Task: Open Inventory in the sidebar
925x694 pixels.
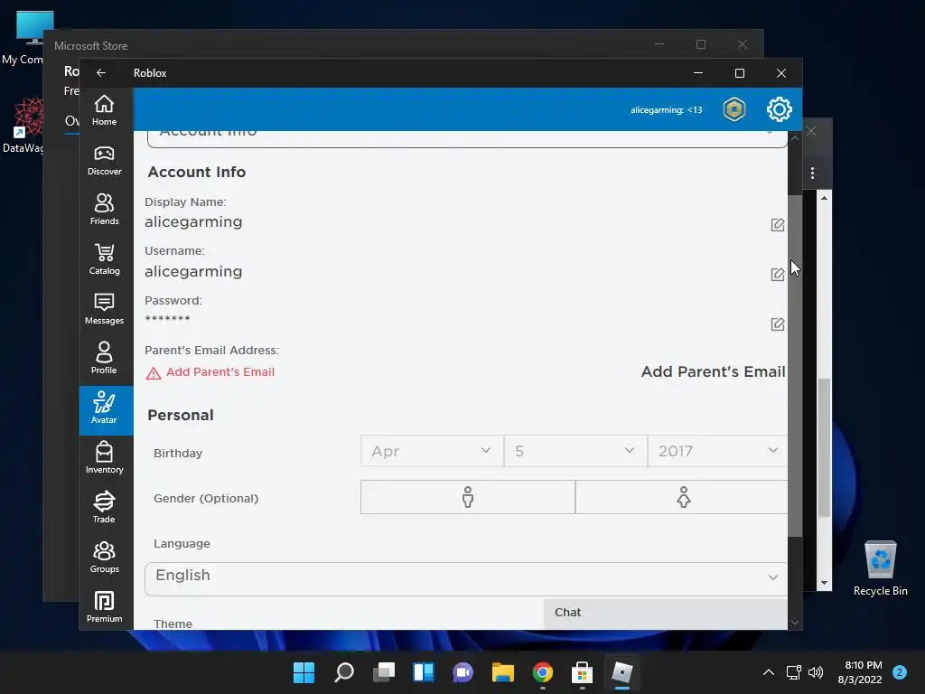Action: point(105,458)
